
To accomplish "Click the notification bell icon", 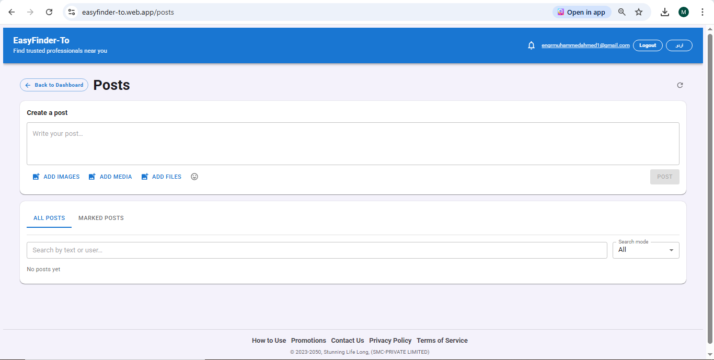I will click(531, 45).
